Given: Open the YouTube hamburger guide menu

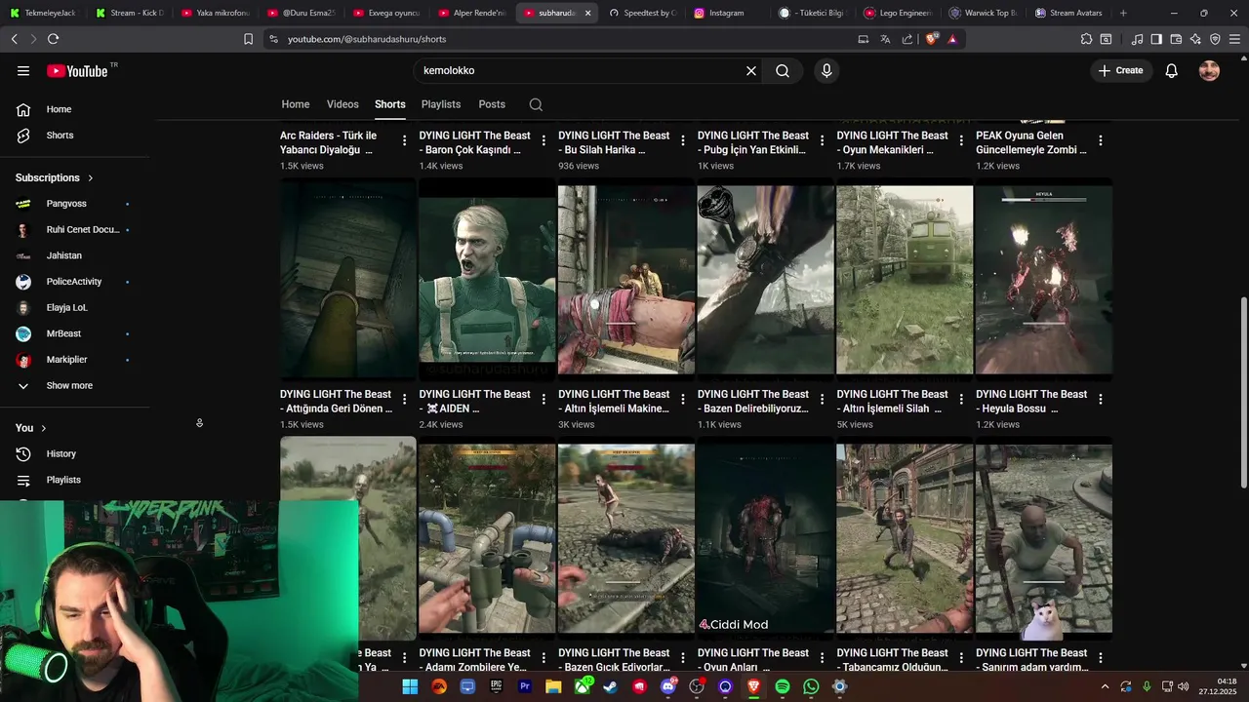Looking at the screenshot, I should point(23,70).
